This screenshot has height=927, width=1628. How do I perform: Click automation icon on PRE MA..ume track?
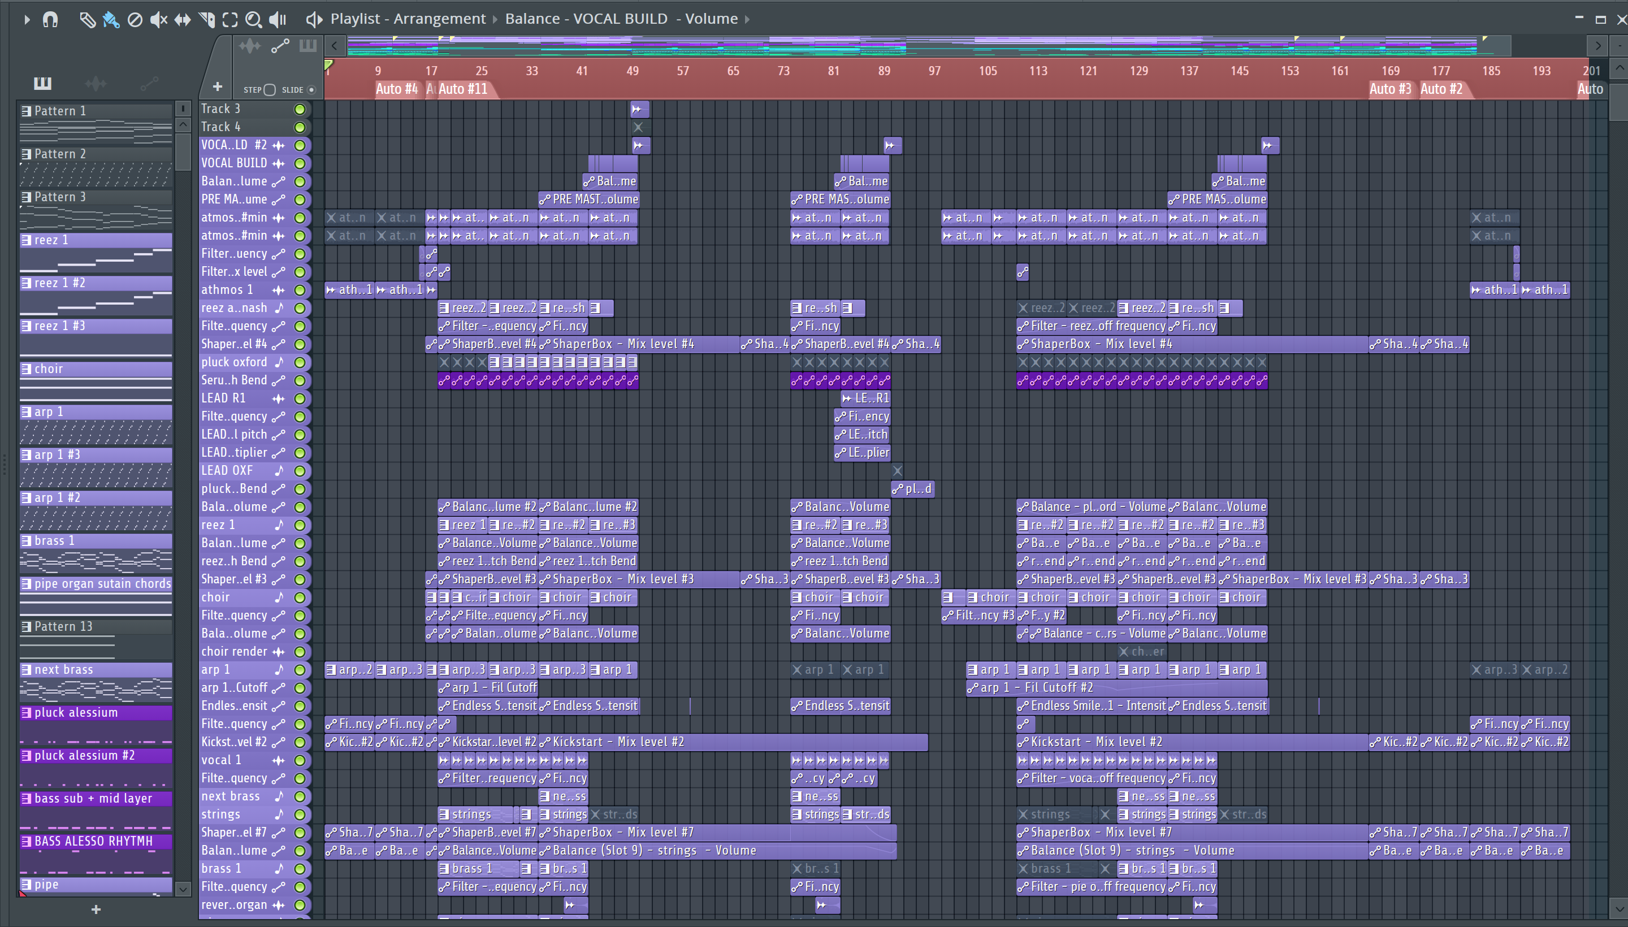pyautogui.click(x=278, y=200)
